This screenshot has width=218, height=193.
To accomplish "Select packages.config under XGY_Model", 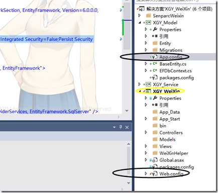I will 176,77.
